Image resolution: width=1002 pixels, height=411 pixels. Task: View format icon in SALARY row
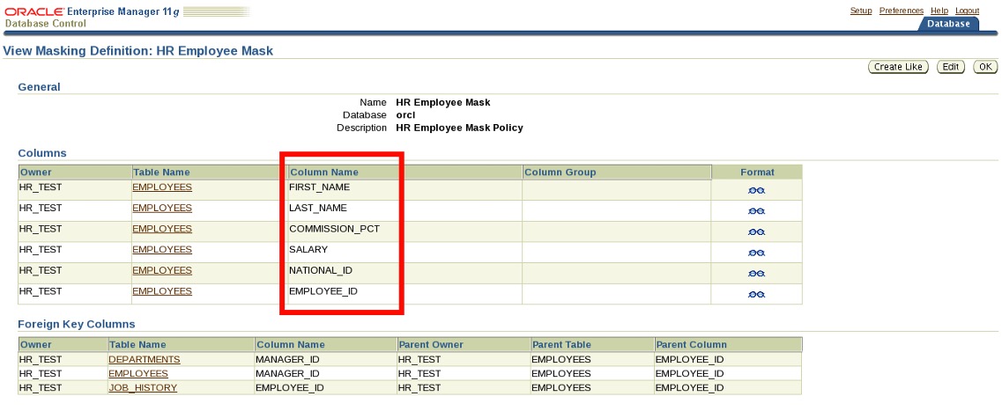[x=757, y=253]
